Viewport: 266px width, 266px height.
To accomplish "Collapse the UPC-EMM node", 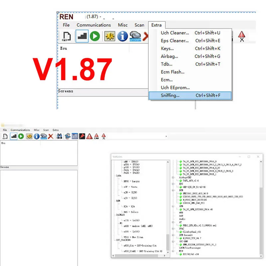I will point(173,241).
